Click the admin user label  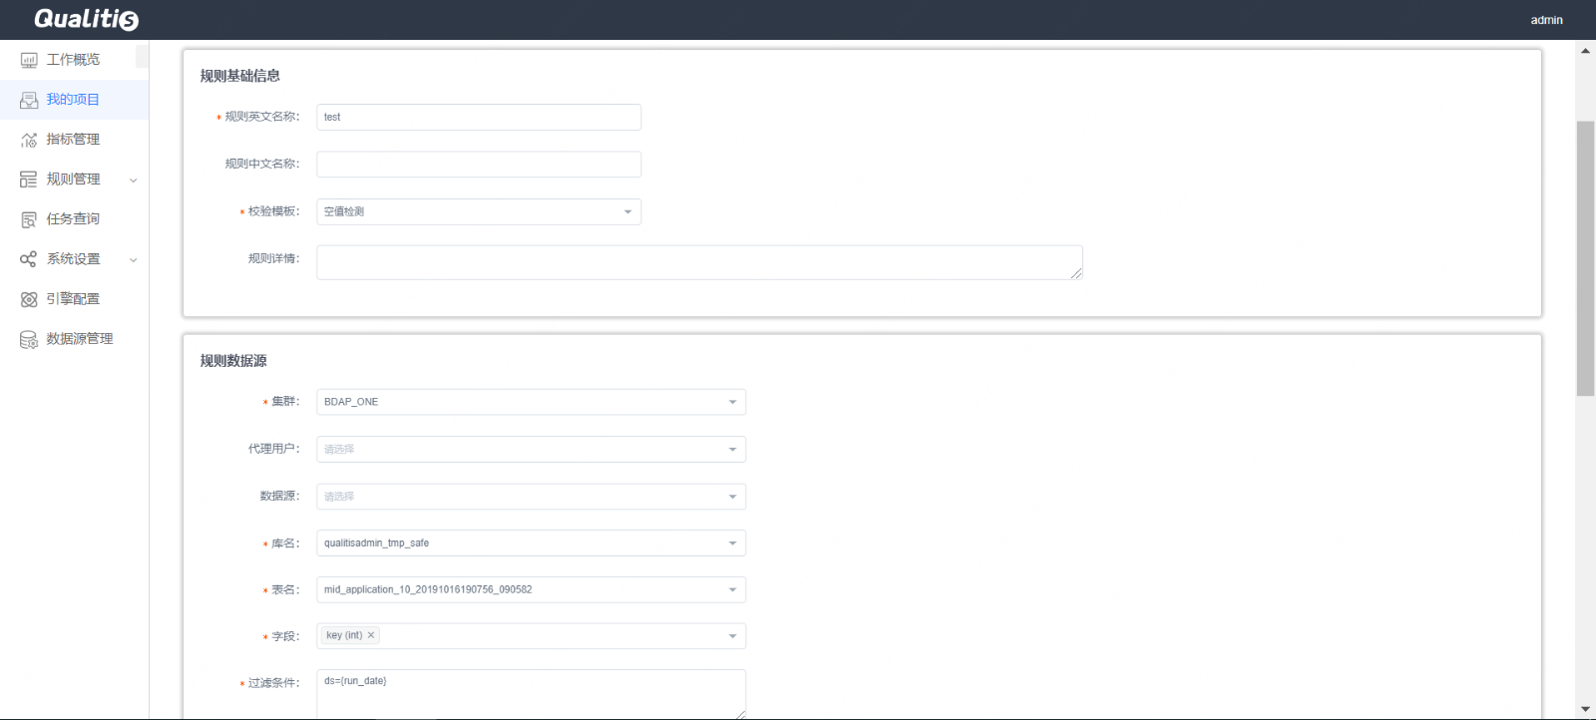click(x=1546, y=20)
